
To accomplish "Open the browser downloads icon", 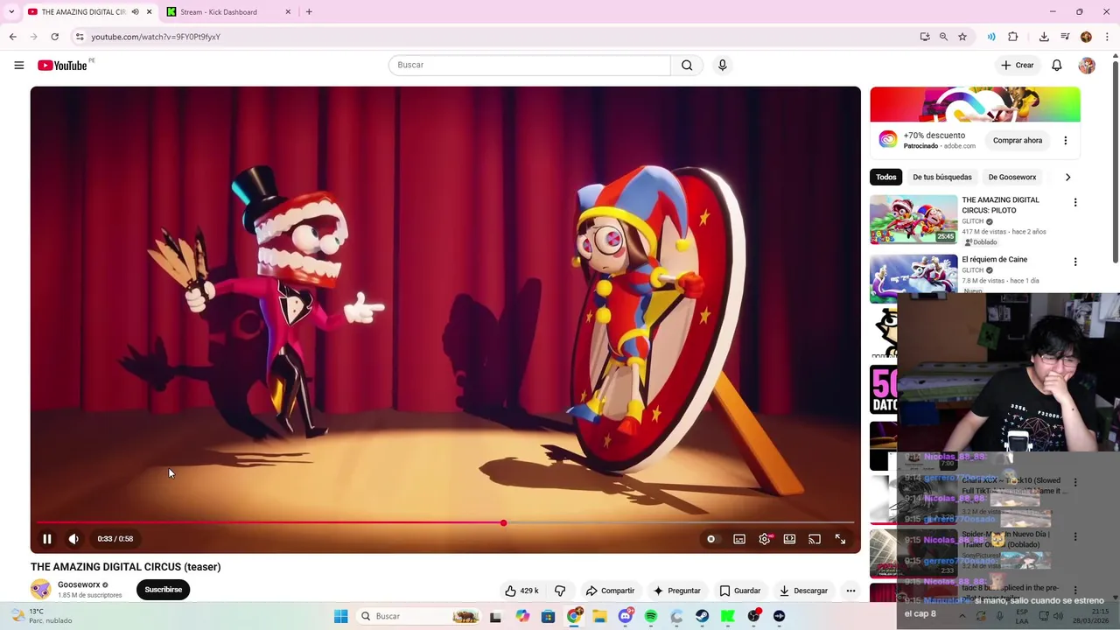I will (1044, 37).
